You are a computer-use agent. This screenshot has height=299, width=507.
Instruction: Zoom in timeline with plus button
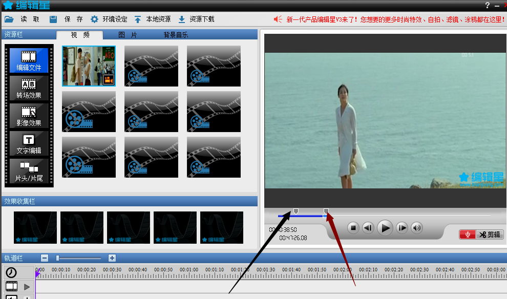112,258
